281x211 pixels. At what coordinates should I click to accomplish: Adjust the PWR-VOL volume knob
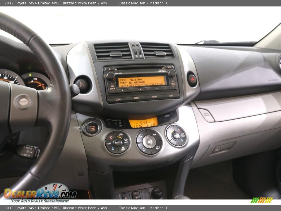pyautogui.click(x=111, y=76)
